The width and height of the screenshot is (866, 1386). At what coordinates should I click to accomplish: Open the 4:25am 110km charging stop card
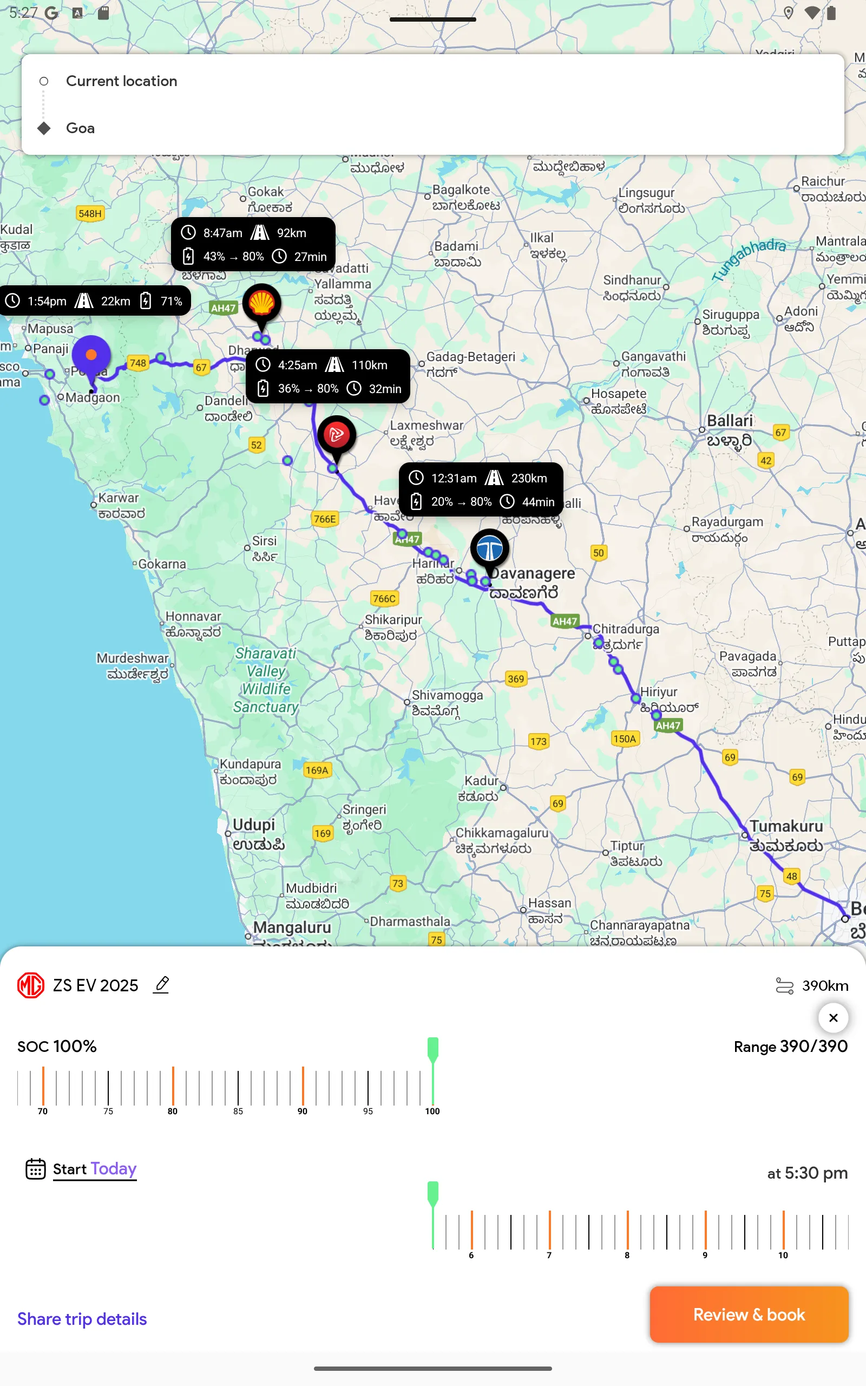click(327, 377)
